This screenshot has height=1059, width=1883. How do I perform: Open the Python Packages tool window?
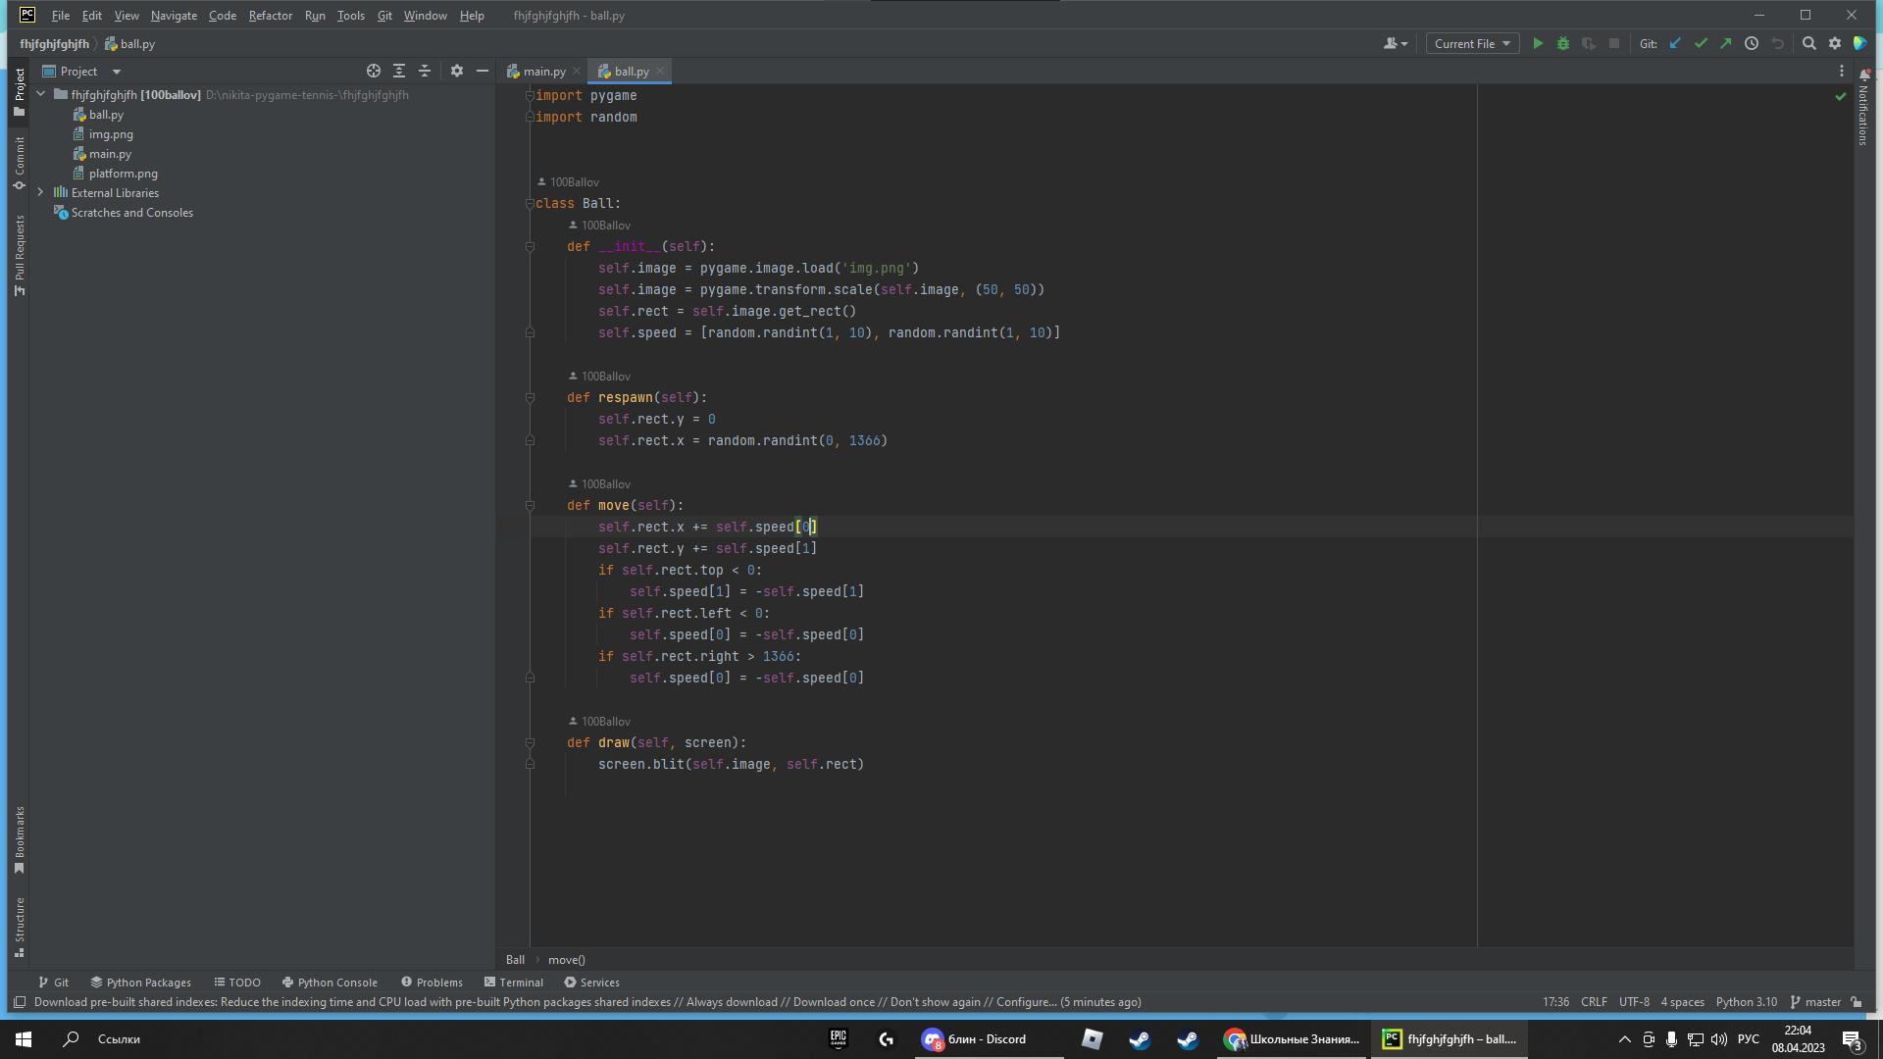point(140,983)
